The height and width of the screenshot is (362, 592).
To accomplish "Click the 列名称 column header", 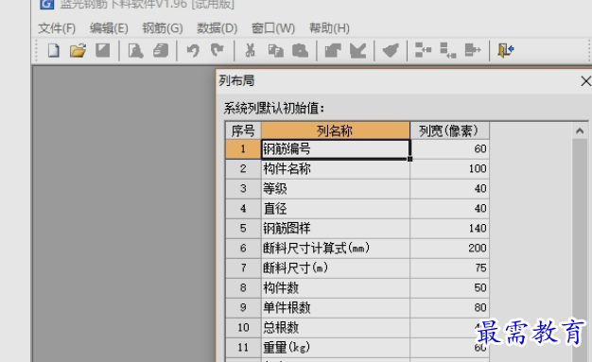I will (336, 130).
